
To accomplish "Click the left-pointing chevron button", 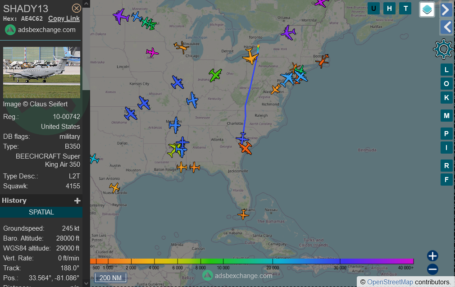I will (446, 27).
